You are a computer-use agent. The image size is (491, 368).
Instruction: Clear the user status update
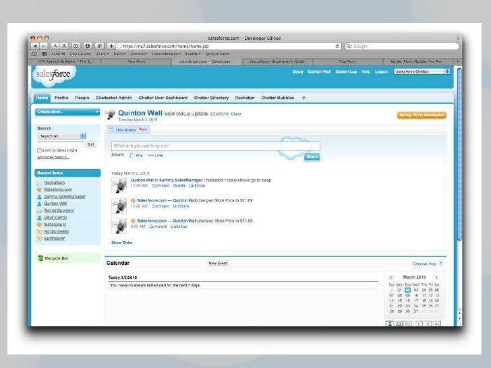pos(236,114)
